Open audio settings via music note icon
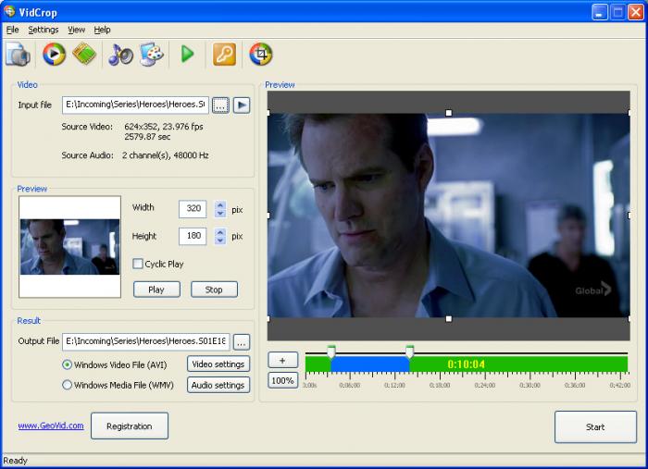This screenshot has height=469, width=648. (x=120, y=55)
